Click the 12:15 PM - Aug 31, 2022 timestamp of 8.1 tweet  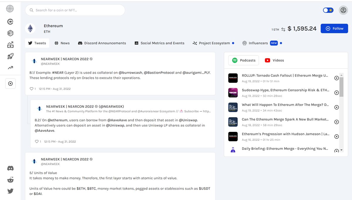pyautogui.click(x=55, y=89)
